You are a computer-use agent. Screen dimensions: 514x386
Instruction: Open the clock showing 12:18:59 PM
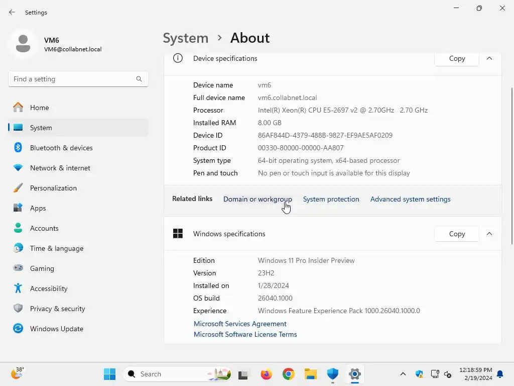click(x=476, y=374)
